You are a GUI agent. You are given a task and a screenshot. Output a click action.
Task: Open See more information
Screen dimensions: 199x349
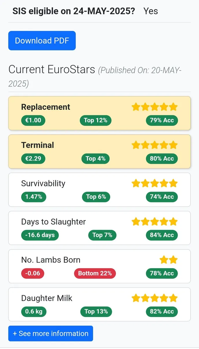(x=51, y=333)
